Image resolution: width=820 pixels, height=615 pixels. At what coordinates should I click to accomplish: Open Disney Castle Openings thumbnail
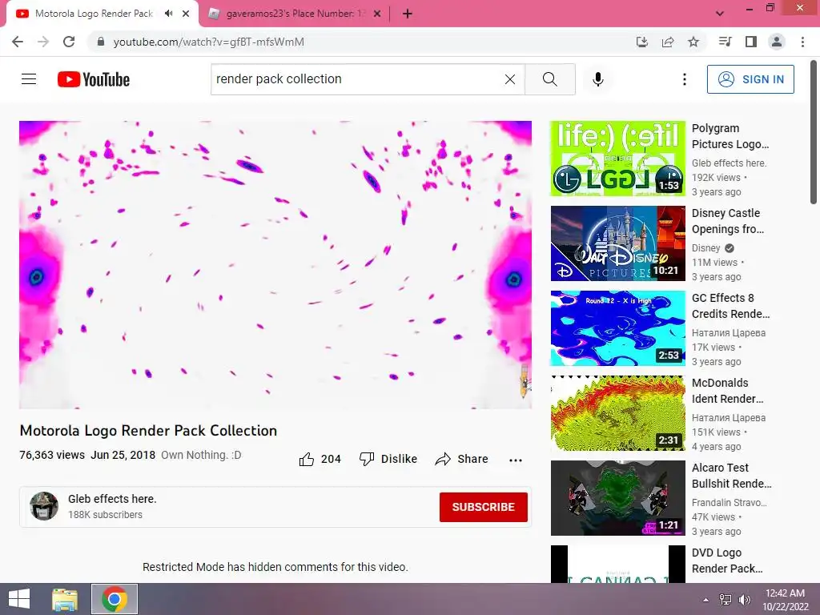617,243
